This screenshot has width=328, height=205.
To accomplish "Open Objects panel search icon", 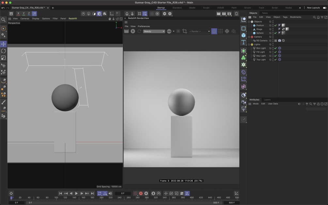I will pyautogui.click(x=314, y=17).
